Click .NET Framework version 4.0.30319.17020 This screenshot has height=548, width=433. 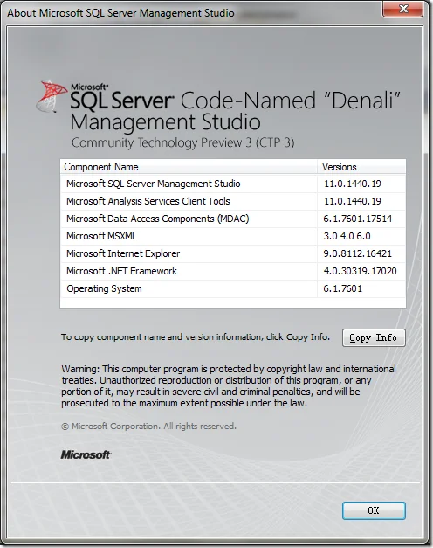(360, 271)
